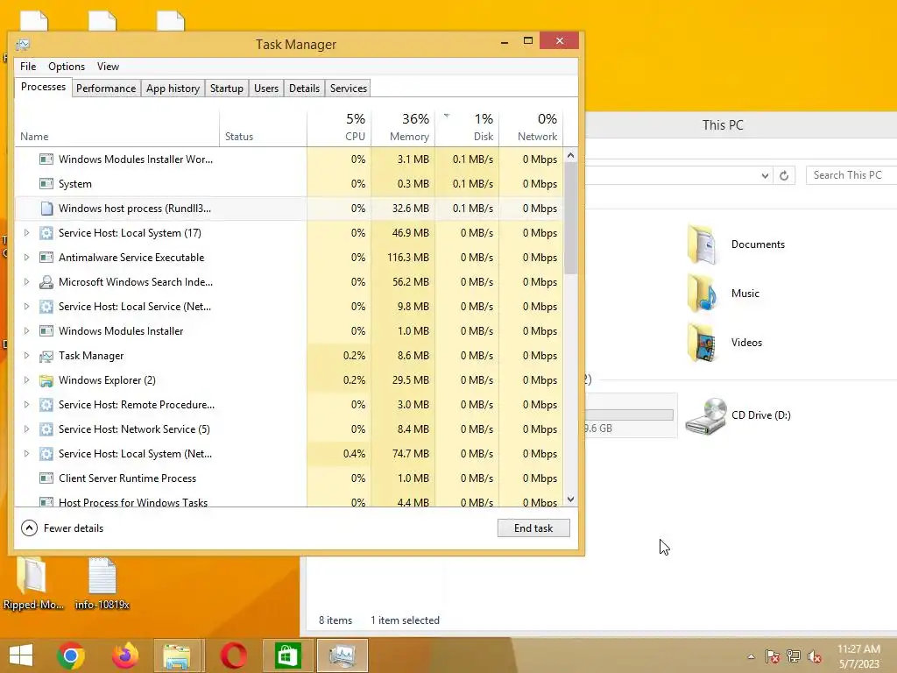Click the Microsoft Windows Search Indexer icon

tap(46, 282)
